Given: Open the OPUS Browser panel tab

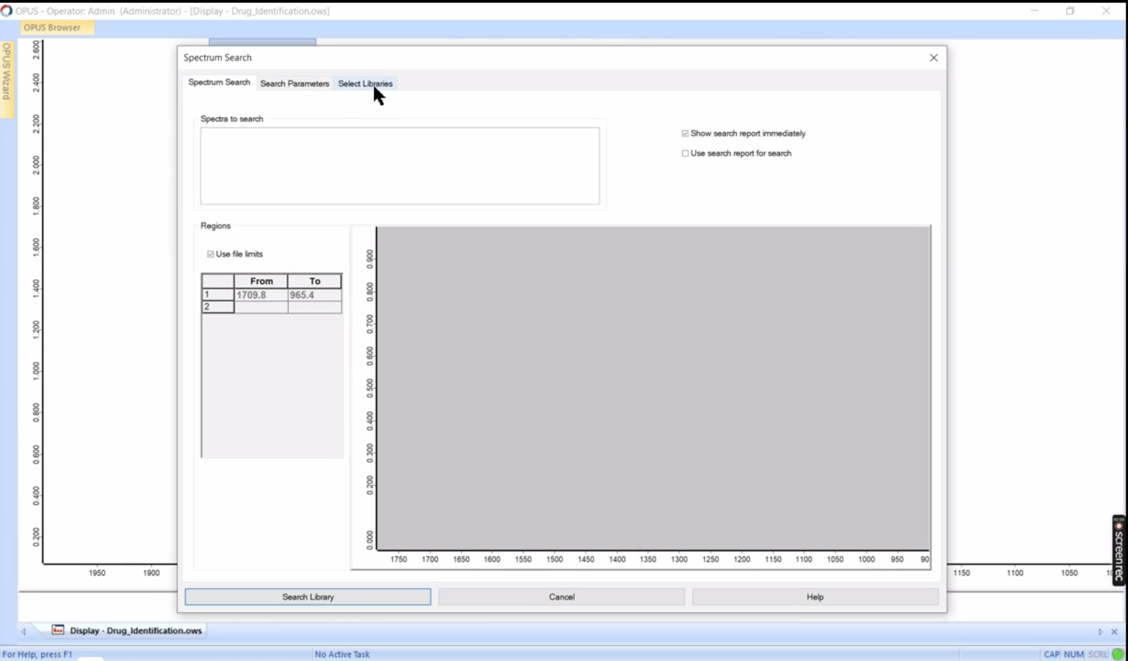Looking at the screenshot, I should [52, 27].
